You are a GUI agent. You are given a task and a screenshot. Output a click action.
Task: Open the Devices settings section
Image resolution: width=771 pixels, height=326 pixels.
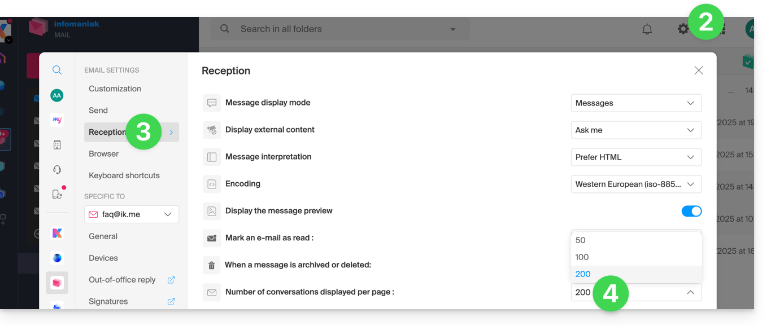103,258
